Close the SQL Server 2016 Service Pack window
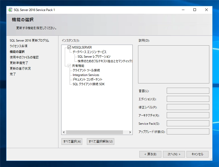 pyautogui.click(x=206, y=10)
